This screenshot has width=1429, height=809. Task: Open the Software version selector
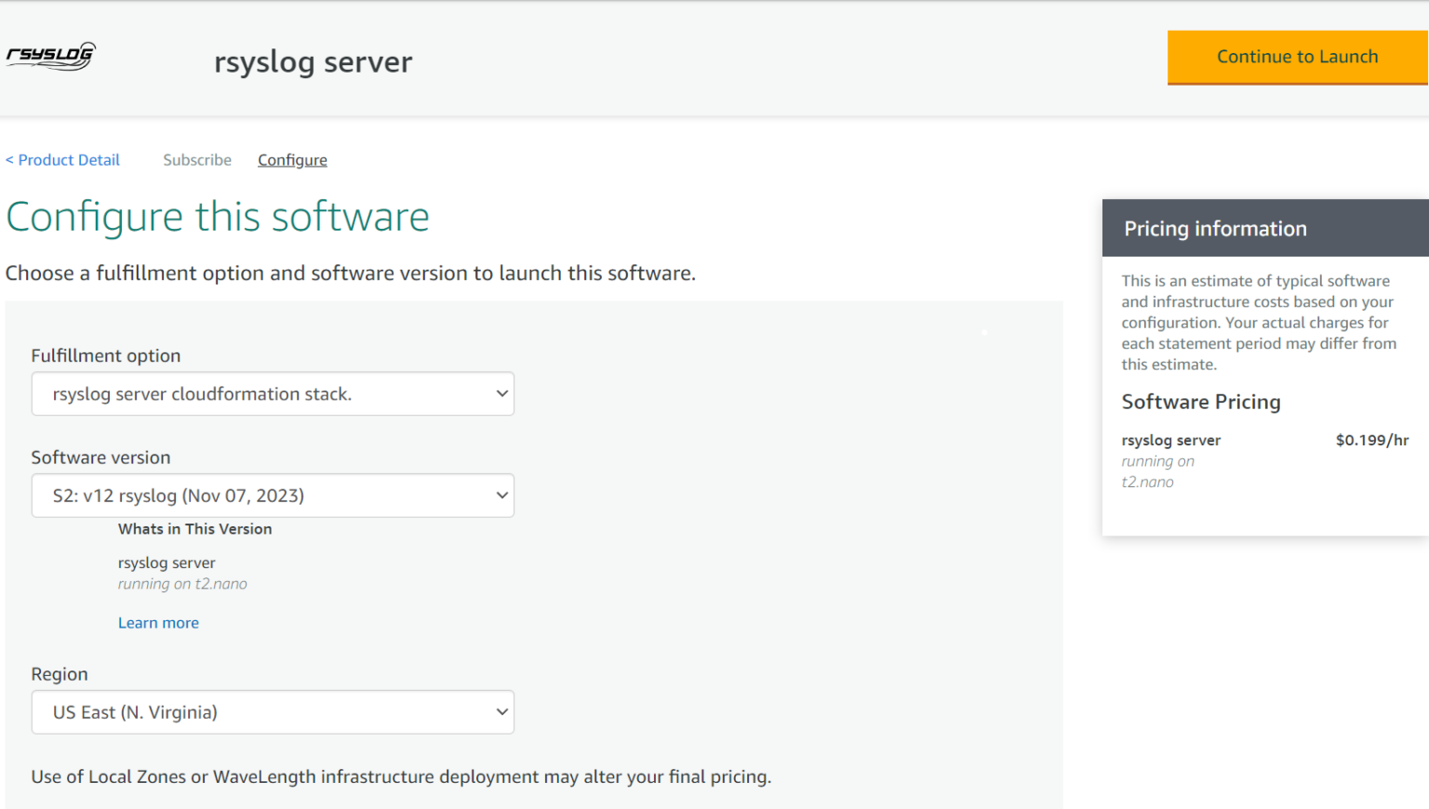pos(273,496)
